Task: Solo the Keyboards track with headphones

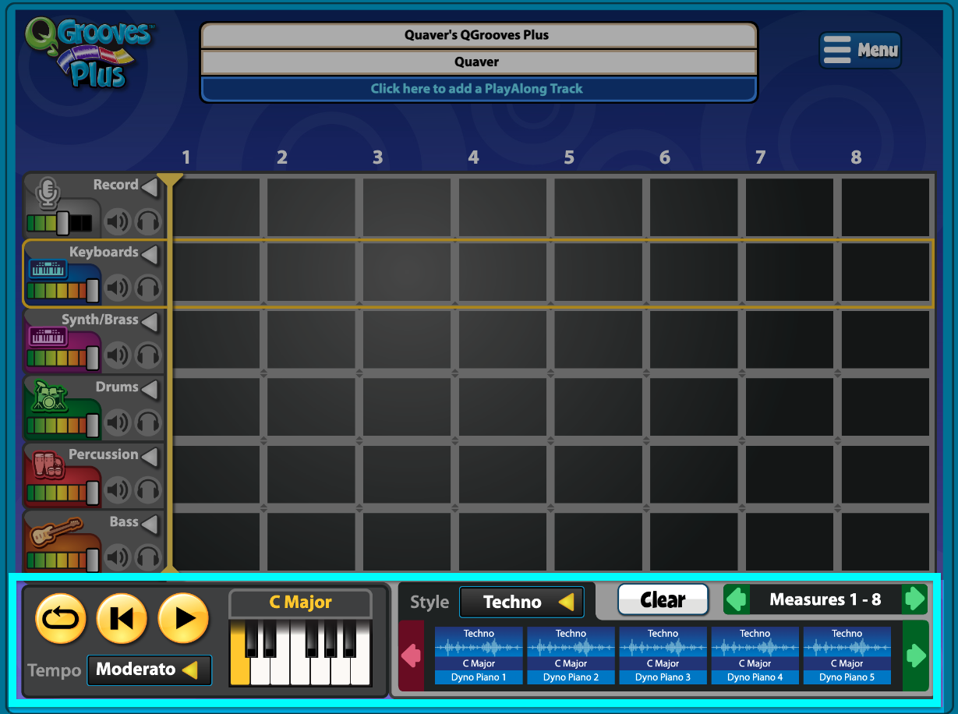Action: tap(147, 289)
